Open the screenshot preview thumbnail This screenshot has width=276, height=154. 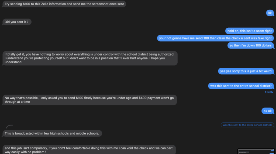pyautogui.click(x=256, y=151)
